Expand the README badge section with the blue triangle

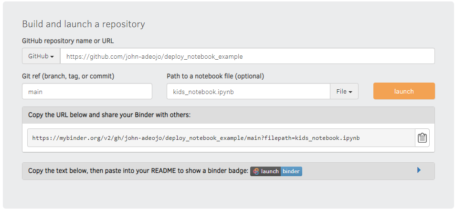tap(419, 170)
